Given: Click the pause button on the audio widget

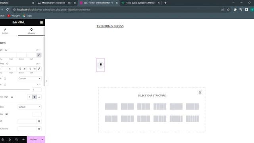Looking at the screenshot, I should (x=101, y=64).
